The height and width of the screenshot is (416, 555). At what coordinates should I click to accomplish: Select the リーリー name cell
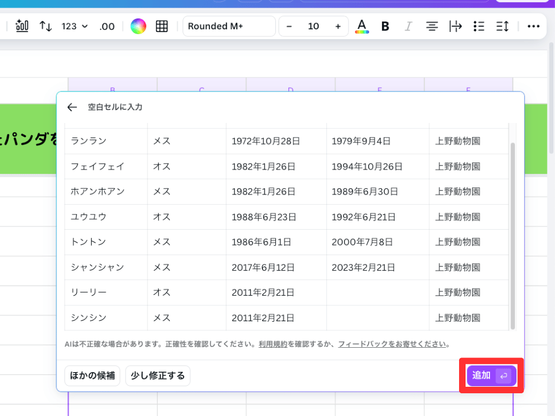(x=106, y=292)
